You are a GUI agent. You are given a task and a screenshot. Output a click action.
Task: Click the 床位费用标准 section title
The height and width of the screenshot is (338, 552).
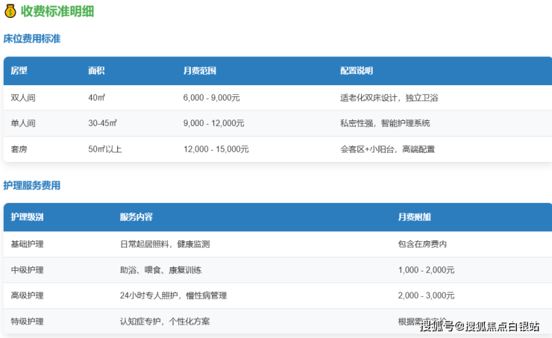coord(31,38)
